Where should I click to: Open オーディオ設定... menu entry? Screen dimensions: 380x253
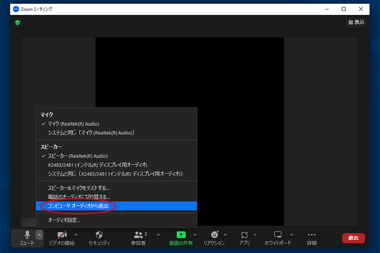(116, 220)
